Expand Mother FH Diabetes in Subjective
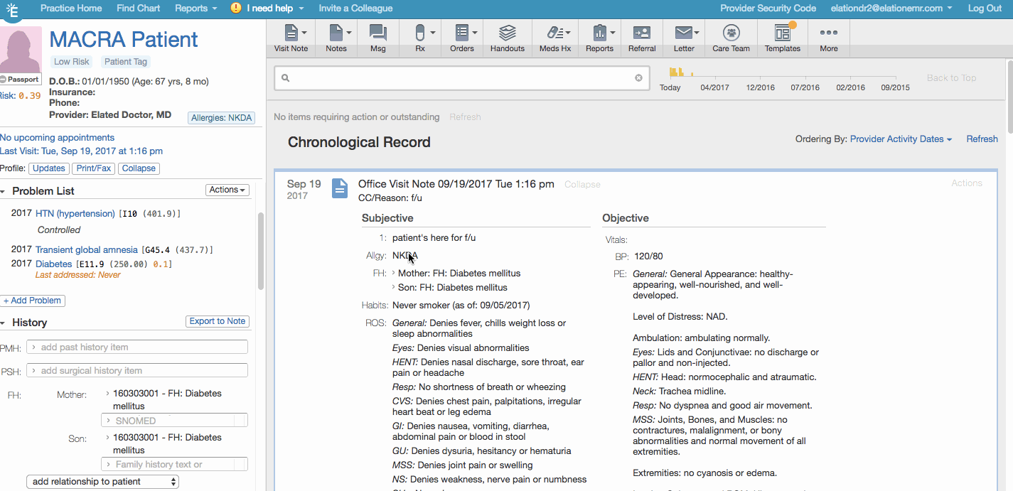1013x491 pixels. click(394, 273)
